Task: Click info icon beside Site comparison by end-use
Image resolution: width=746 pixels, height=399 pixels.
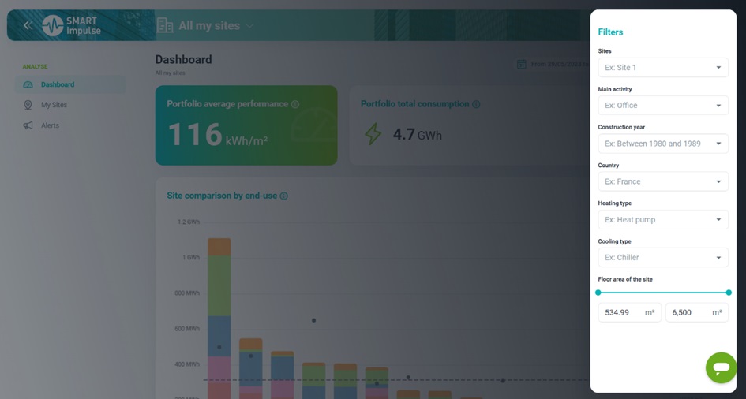Action: (284, 196)
